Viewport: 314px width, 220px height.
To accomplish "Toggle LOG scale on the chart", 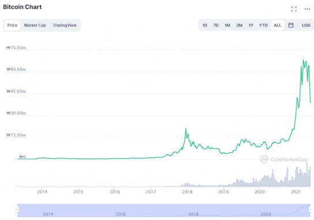I will [x=306, y=25].
